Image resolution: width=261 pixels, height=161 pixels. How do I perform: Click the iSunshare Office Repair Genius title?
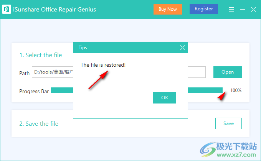(x=55, y=10)
